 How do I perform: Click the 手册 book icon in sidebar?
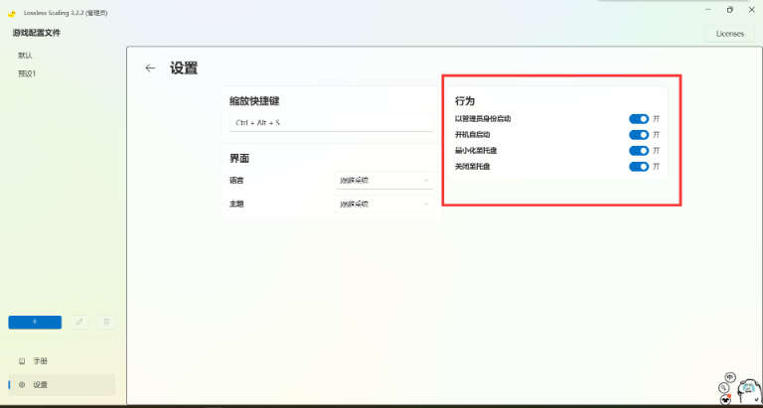click(x=22, y=360)
